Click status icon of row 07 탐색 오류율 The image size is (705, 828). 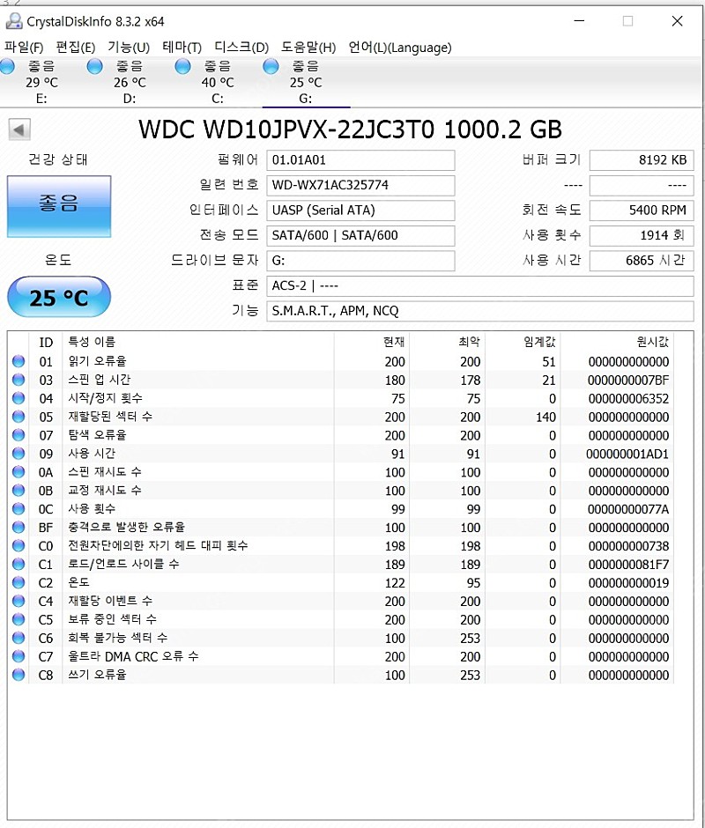click(x=19, y=435)
